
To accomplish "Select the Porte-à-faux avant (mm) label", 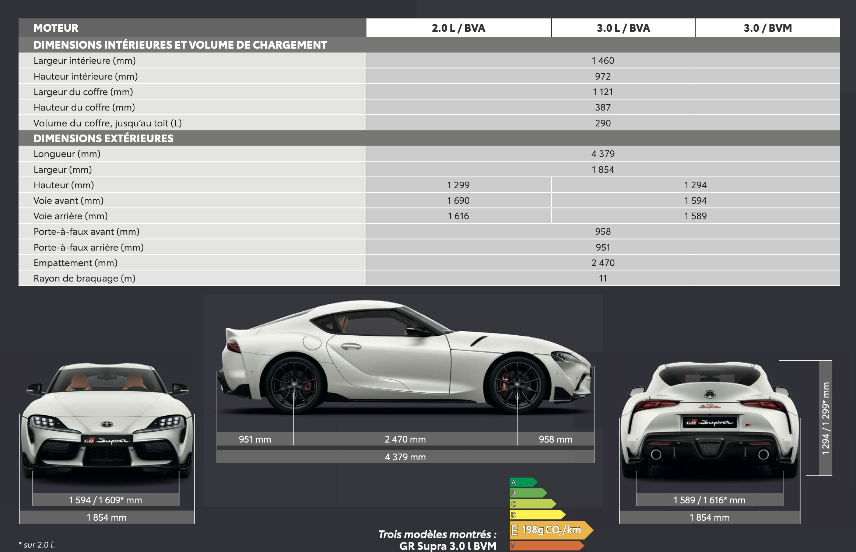I will coord(87,231).
